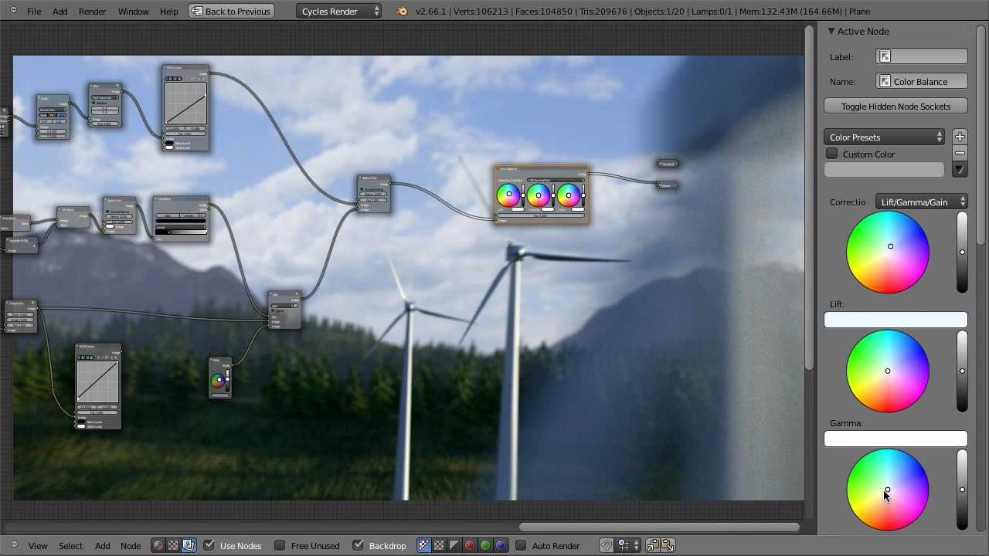Show blue backdrop channel
This screenshot has width=989, height=556.
coord(501,545)
